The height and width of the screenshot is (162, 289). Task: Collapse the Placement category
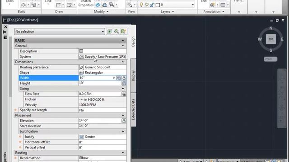point(123,115)
